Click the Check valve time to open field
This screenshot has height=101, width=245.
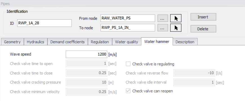point(86,64)
